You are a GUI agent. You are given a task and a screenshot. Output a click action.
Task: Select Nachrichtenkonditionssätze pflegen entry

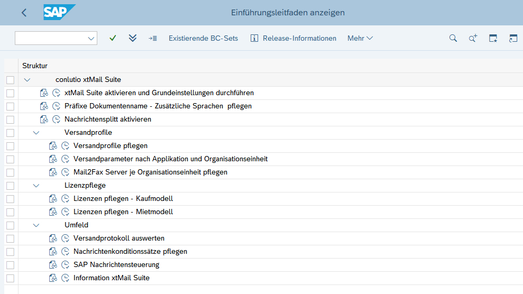(130, 251)
